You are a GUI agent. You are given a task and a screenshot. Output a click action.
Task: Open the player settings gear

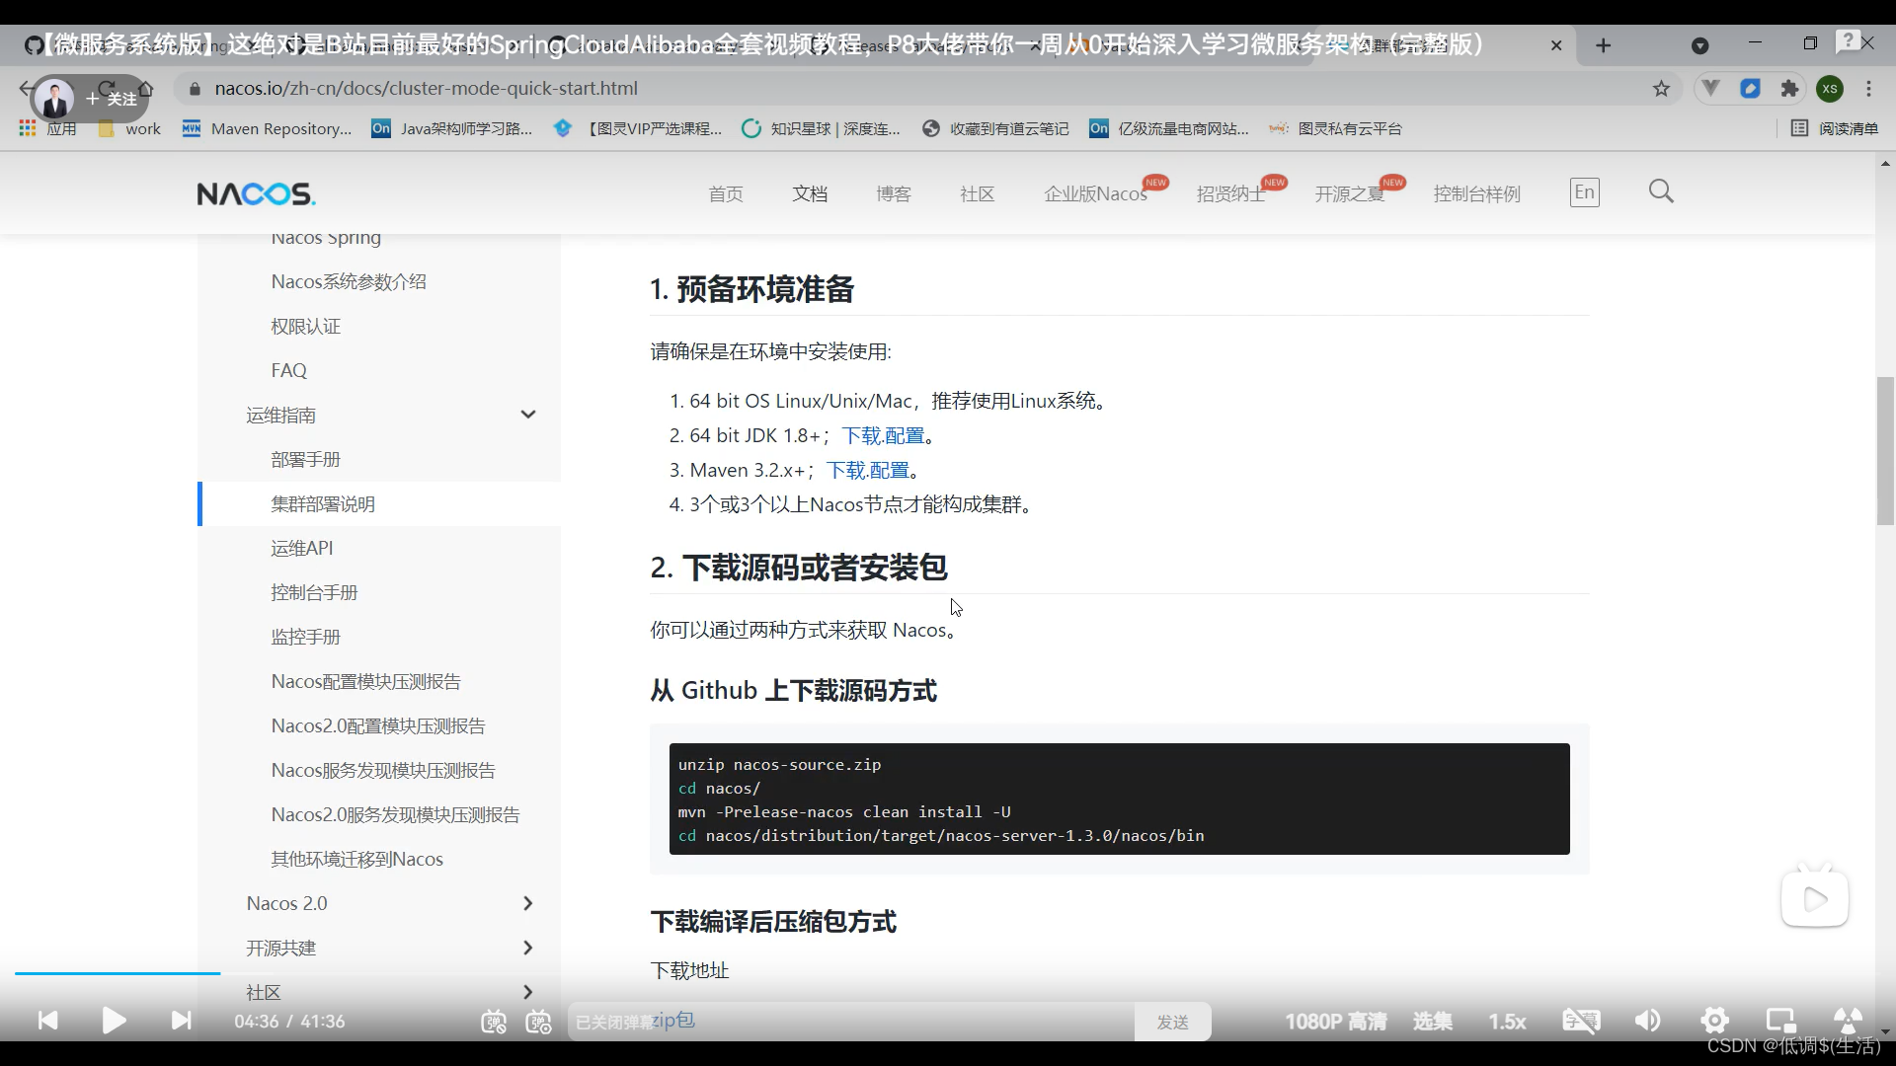[x=1714, y=1021]
